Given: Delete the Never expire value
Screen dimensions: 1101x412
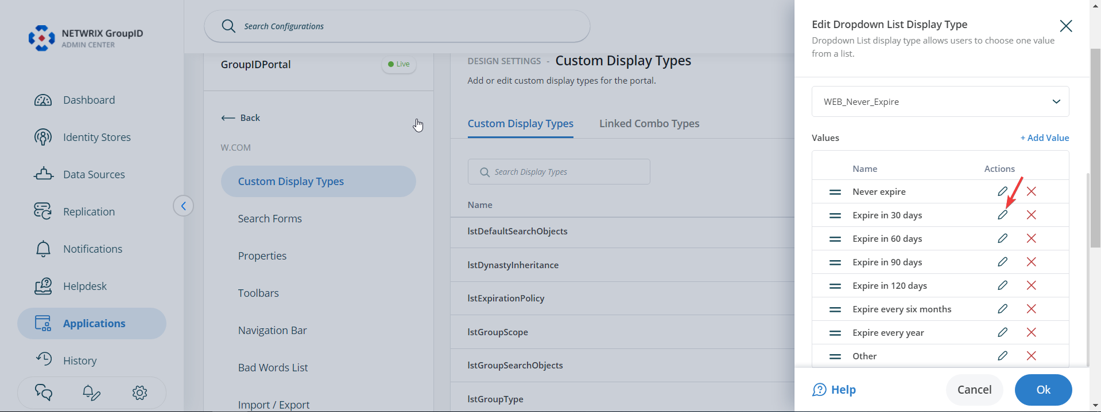Looking at the screenshot, I should [x=1032, y=191].
